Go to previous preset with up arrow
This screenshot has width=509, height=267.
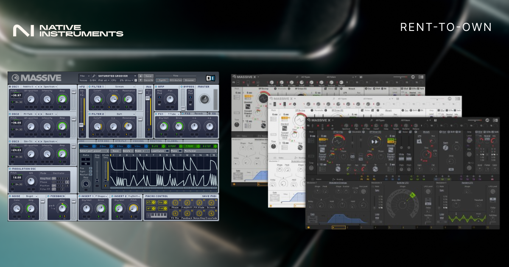140,76
